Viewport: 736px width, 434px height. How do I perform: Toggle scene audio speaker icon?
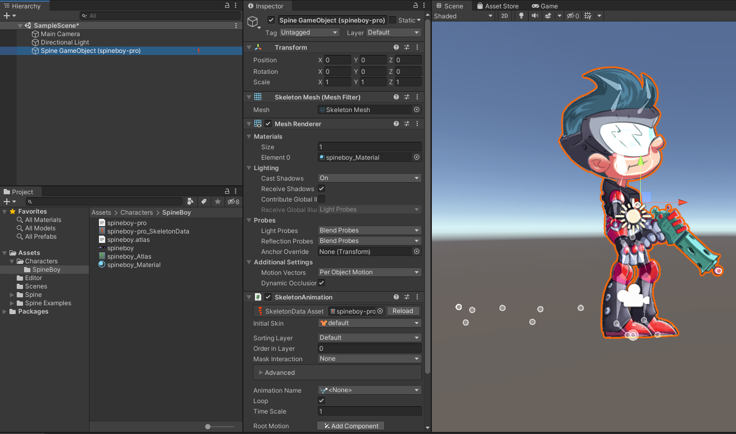click(x=534, y=16)
